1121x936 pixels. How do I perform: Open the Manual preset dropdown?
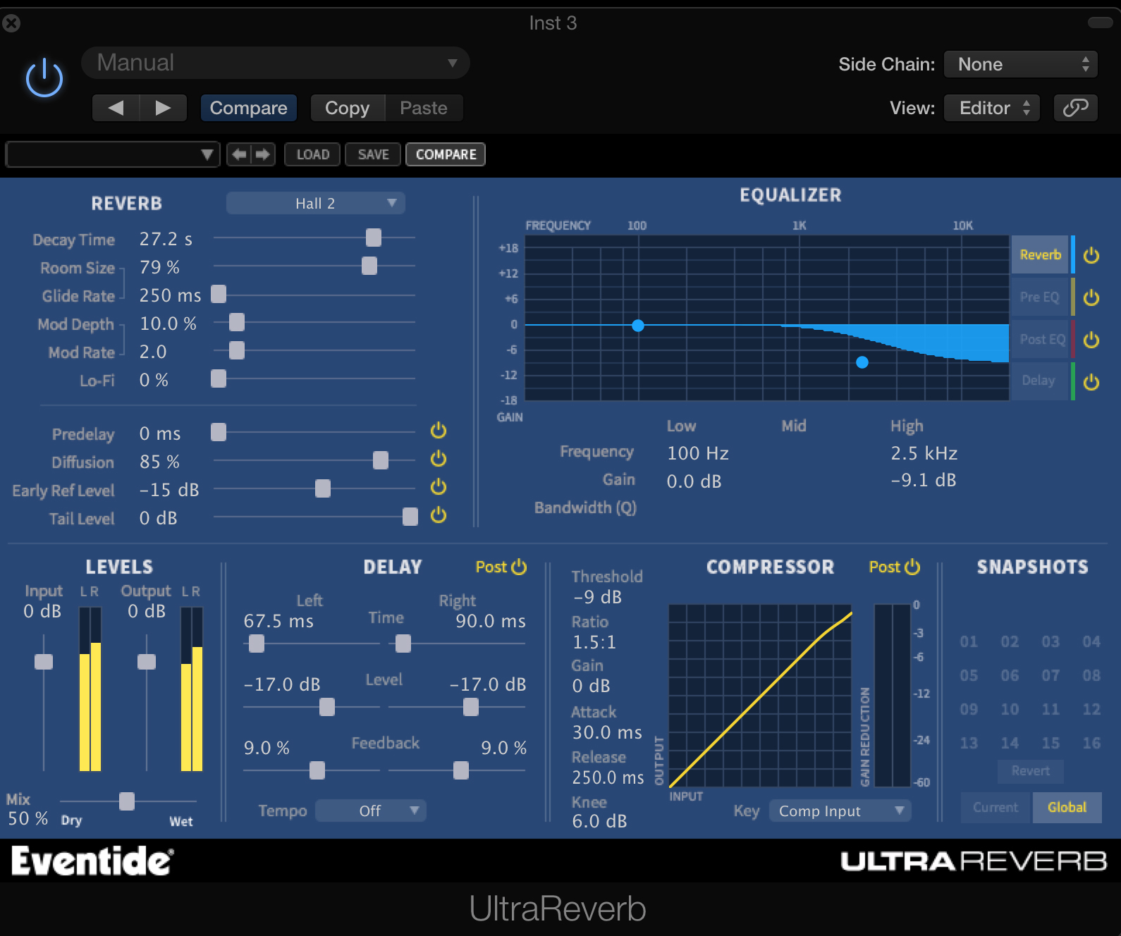[276, 63]
